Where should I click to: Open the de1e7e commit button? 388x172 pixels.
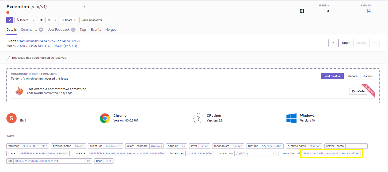click(358, 91)
